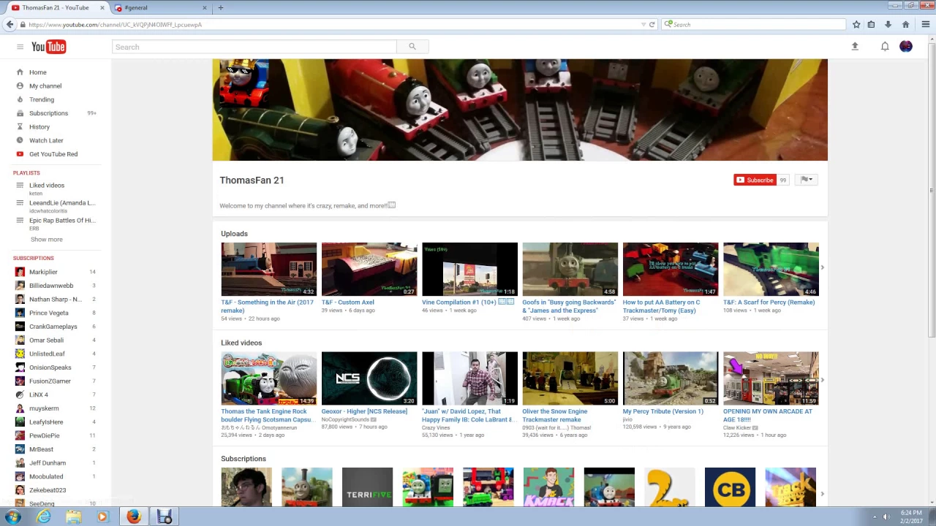Image resolution: width=936 pixels, height=526 pixels.
Task: Open the notifications bell
Action: tap(885, 47)
